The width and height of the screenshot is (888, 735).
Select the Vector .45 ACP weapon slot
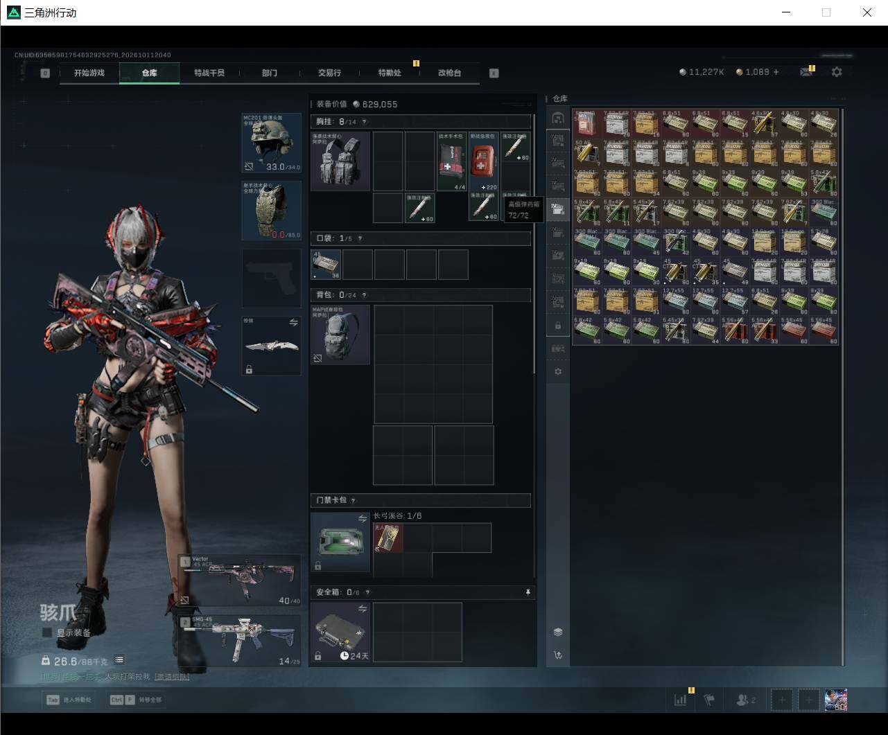click(240, 580)
